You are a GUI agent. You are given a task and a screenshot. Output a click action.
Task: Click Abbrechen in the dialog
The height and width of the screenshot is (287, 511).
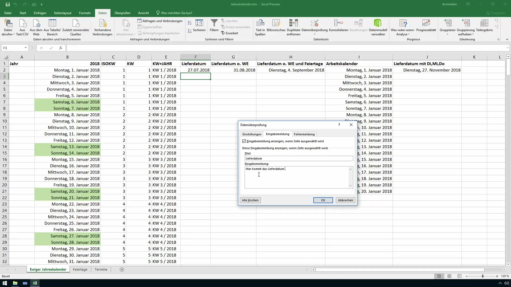[345, 200]
